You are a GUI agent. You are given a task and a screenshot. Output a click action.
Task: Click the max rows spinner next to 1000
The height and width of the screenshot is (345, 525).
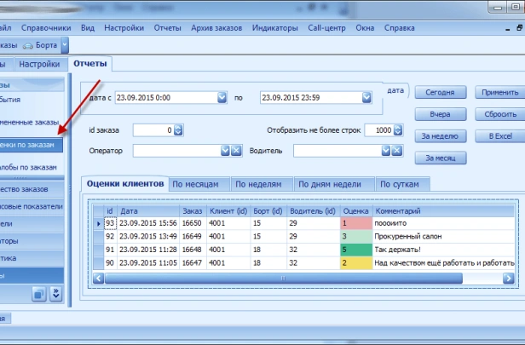tap(398, 130)
